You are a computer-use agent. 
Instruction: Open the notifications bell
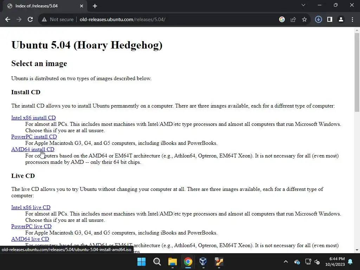pyautogui.click(x=351, y=262)
